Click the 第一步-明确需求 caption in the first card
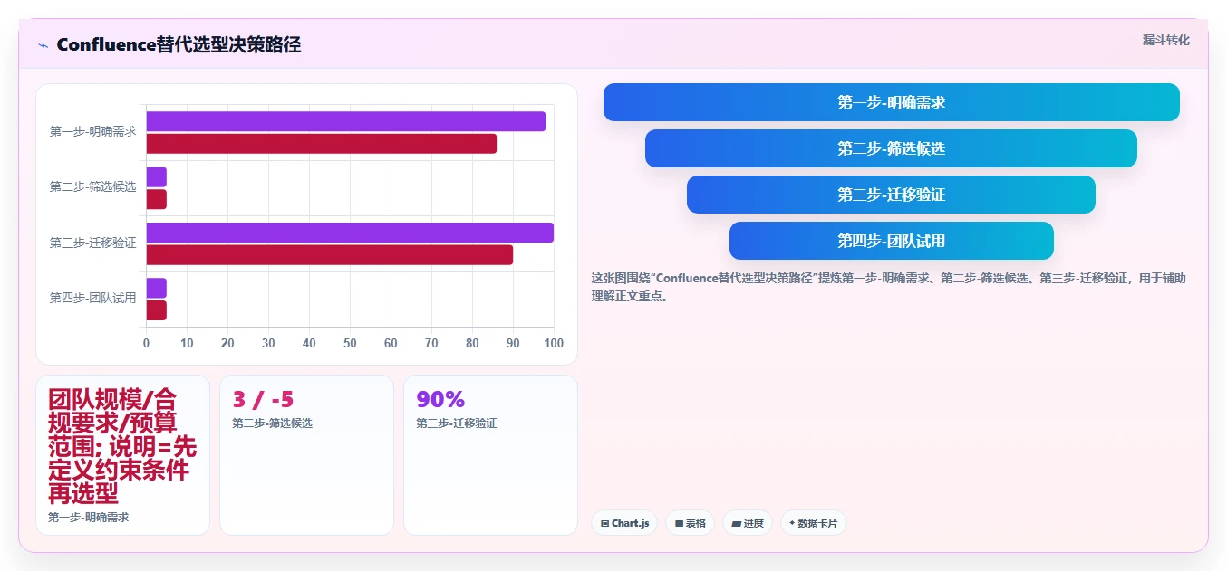Viewport: 1227px width, 571px height. (88, 518)
